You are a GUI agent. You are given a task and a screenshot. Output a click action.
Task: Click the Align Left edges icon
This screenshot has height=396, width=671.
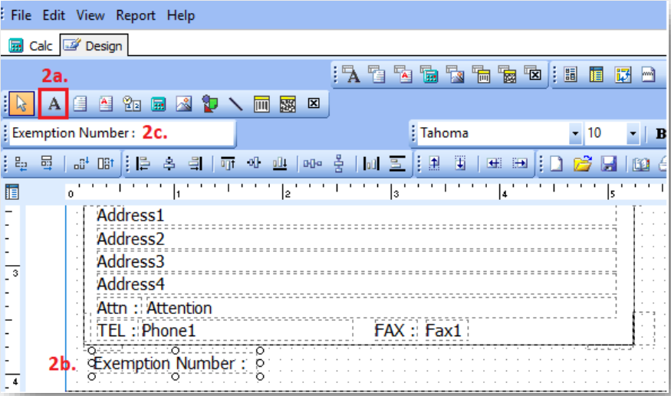[x=143, y=164]
